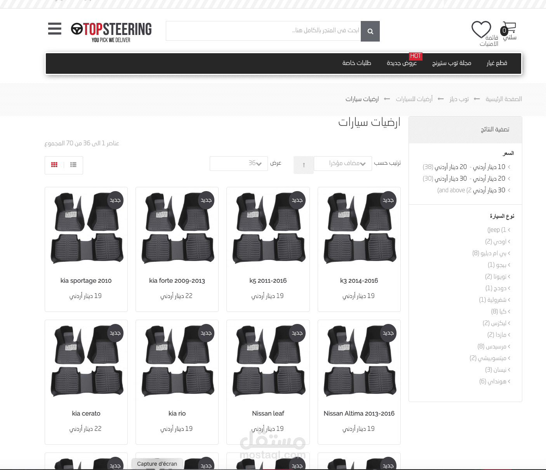The width and height of the screenshot is (546, 470).
Task: Switch to list view
Action: (x=73, y=165)
